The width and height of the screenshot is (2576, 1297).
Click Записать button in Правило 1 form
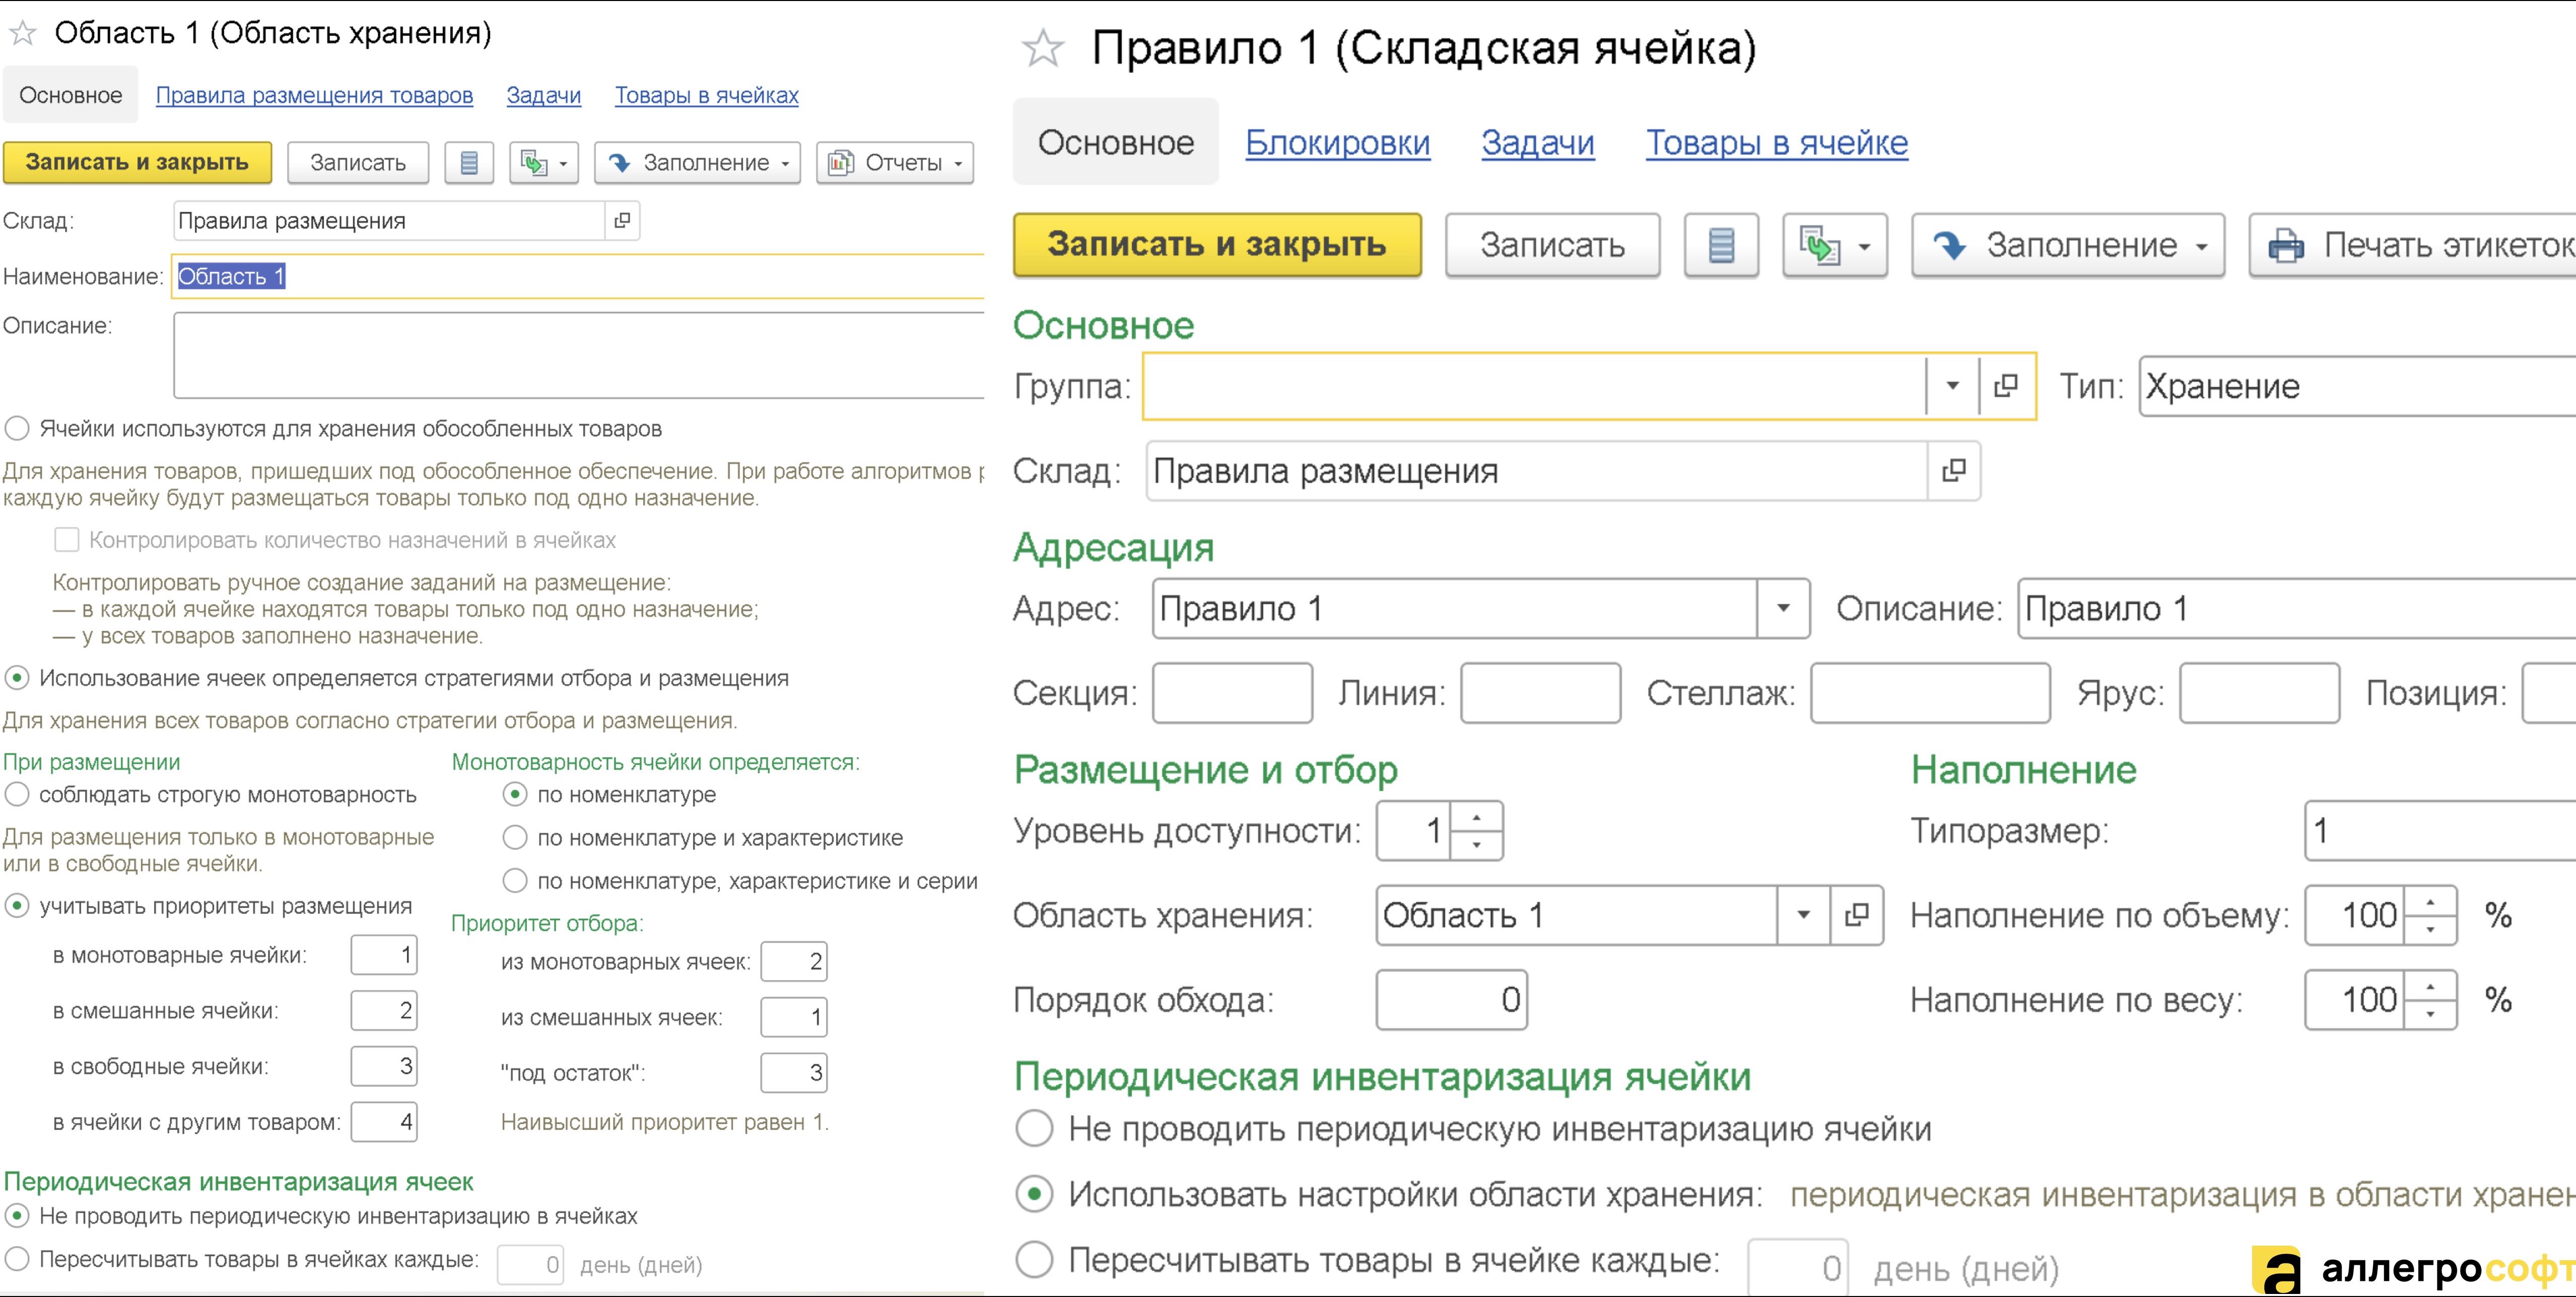1552,245
